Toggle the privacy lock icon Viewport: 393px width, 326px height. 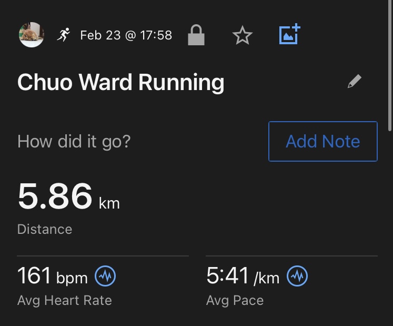[196, 35]
